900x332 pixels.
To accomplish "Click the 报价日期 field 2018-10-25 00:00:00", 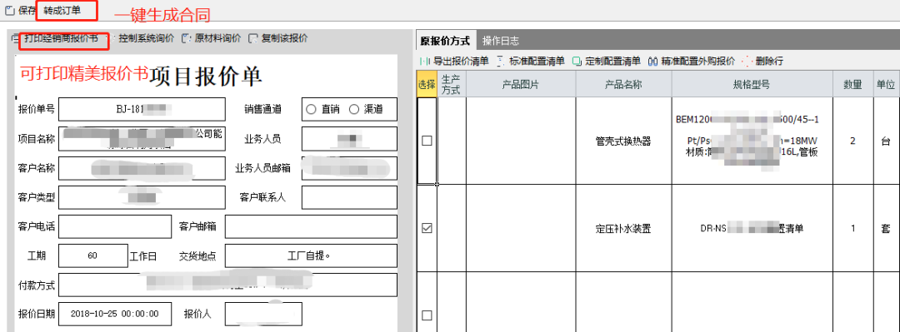I will (115, 314).
